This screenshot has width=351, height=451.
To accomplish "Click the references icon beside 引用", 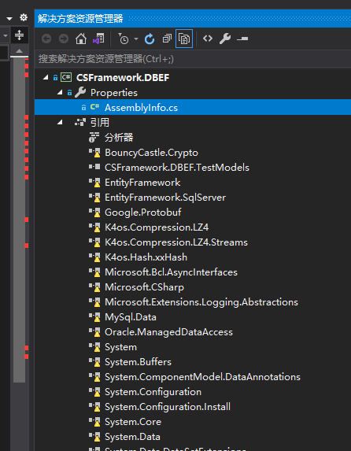I will [x=80, y=122].
